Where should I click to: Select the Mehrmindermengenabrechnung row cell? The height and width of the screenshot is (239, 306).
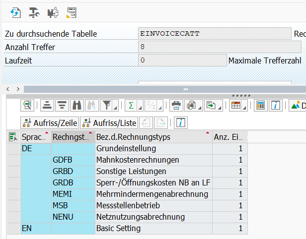153,194
